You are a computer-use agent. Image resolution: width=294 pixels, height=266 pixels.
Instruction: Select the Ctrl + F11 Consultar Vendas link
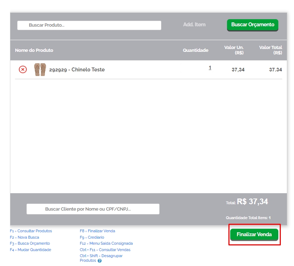coord(105,250)
